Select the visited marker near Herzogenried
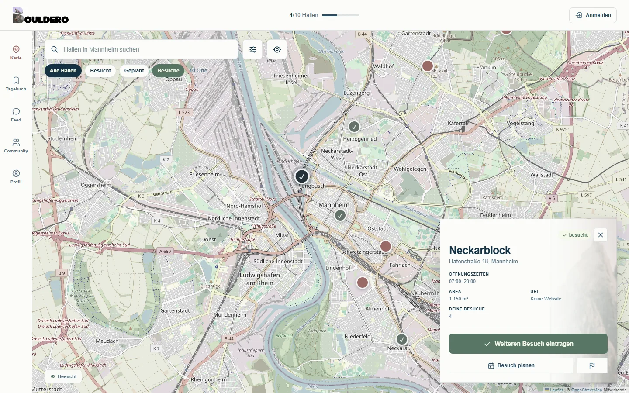Viewport: 629px width, 393px height. click(x=354, y=127)
